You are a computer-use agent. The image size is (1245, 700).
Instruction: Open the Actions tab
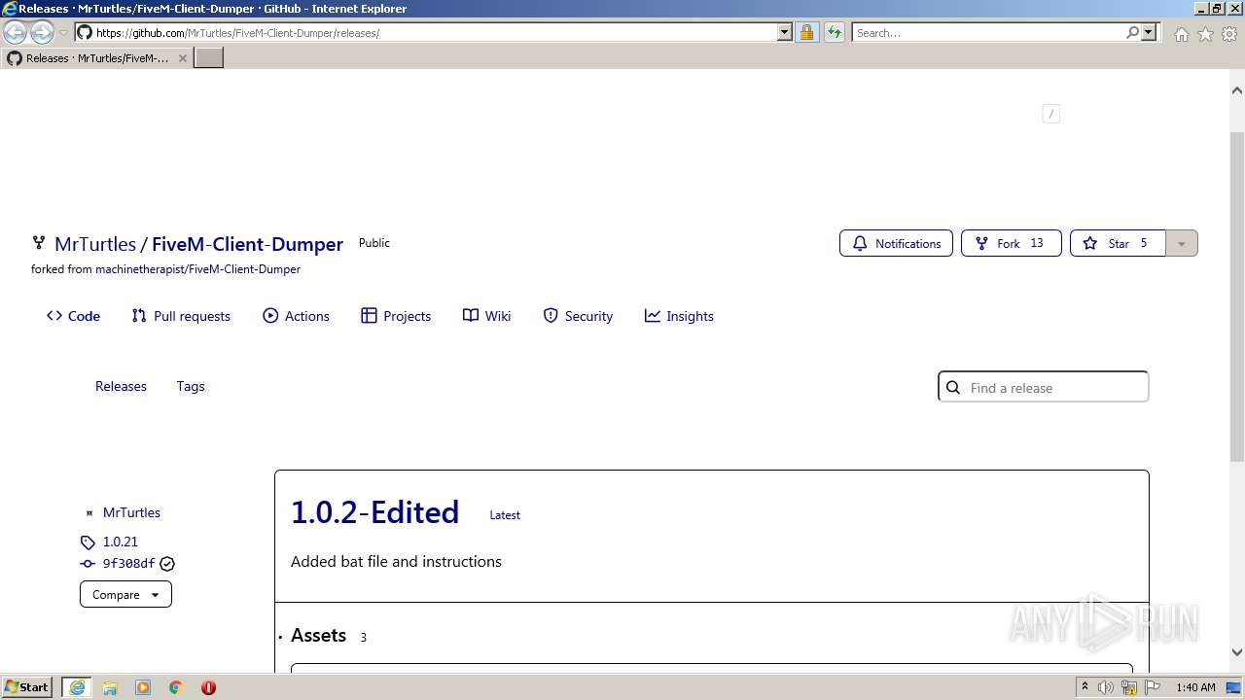296,316
